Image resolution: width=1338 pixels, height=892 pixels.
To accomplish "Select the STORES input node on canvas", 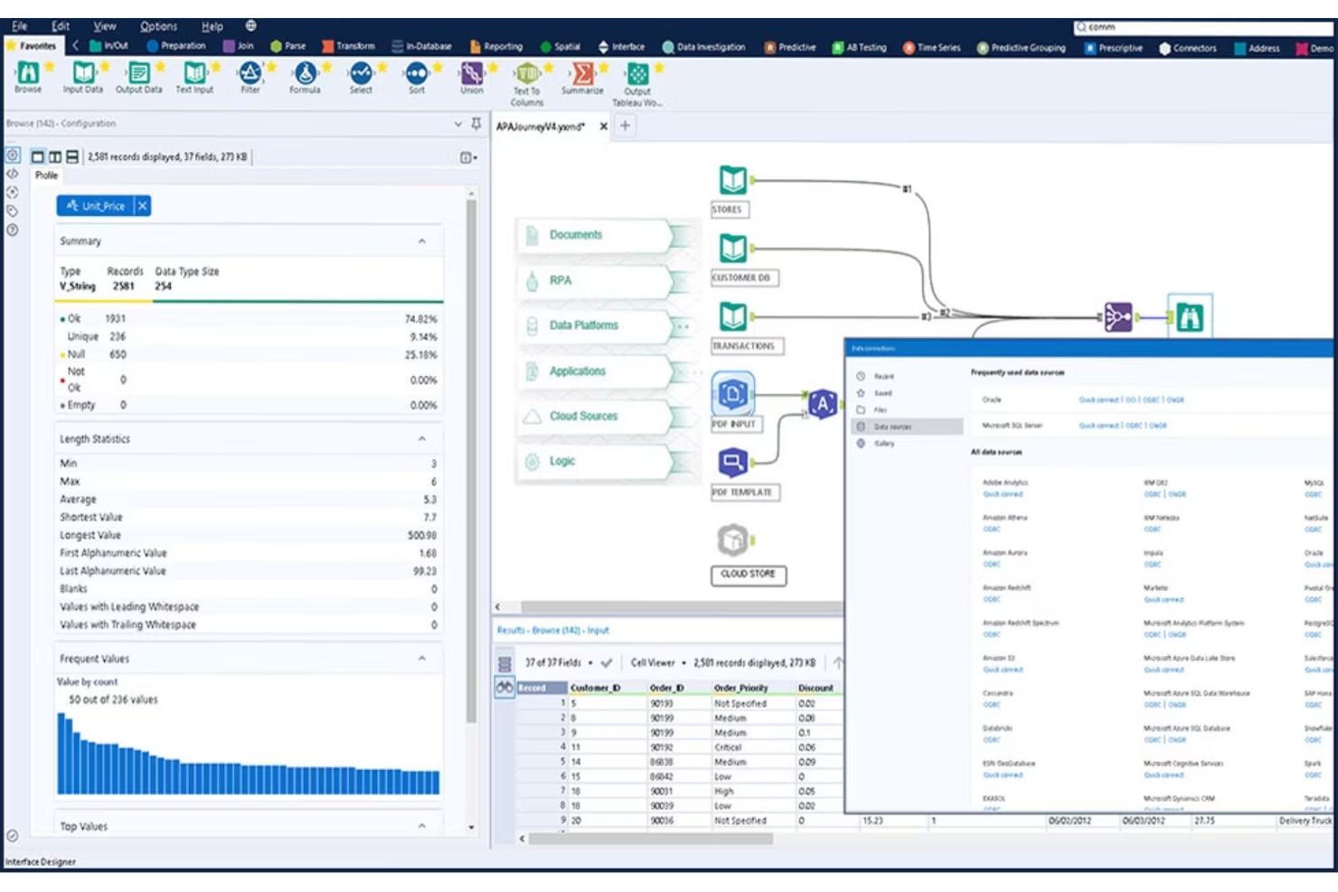I will tap(733, 181).
